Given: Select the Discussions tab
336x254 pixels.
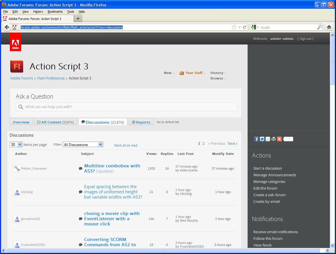Looking at the screenshot, I should pyautogui.click(x=103, y=122).
